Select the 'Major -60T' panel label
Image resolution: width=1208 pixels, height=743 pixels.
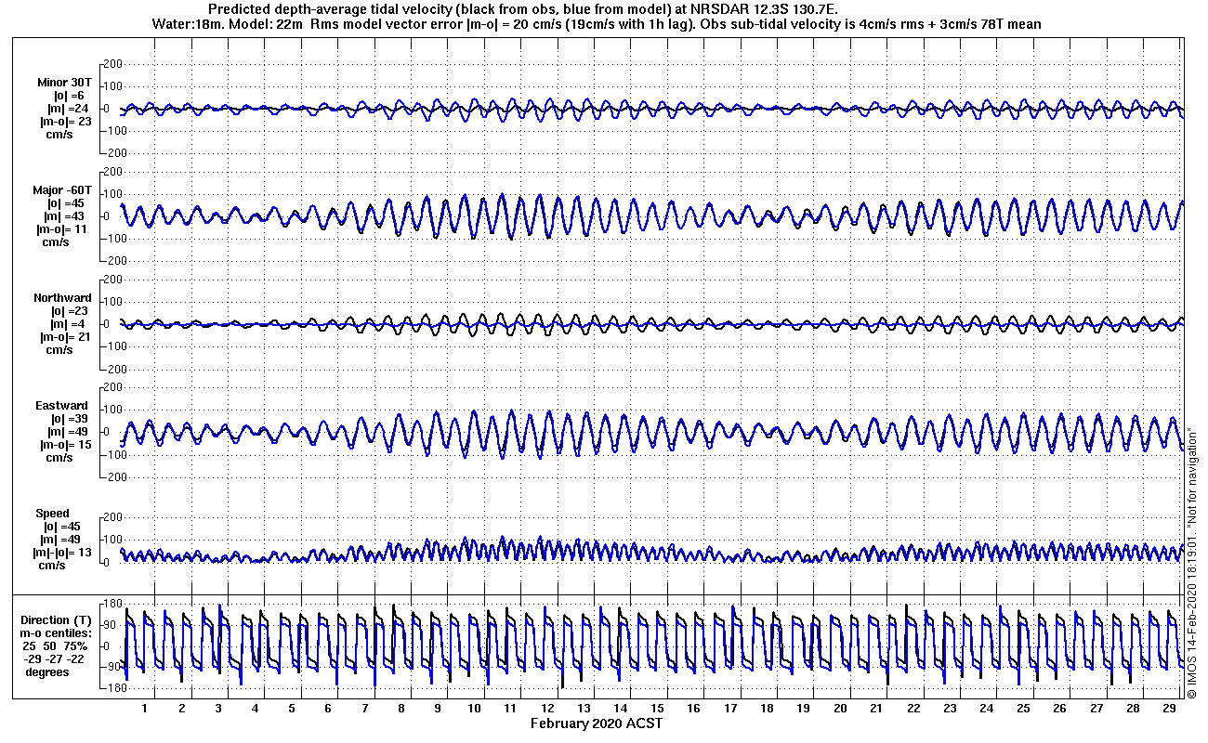pos(63,190)
